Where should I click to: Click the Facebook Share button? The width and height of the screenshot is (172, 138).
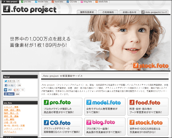(x=9, y=94)
